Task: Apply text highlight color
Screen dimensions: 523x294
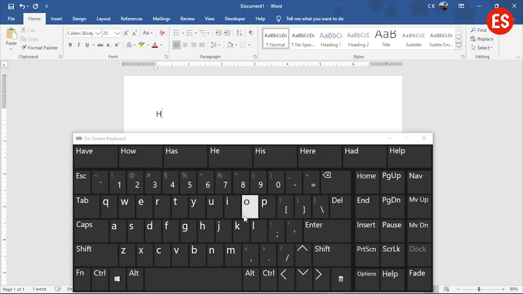Action: [x=141, y=45]
